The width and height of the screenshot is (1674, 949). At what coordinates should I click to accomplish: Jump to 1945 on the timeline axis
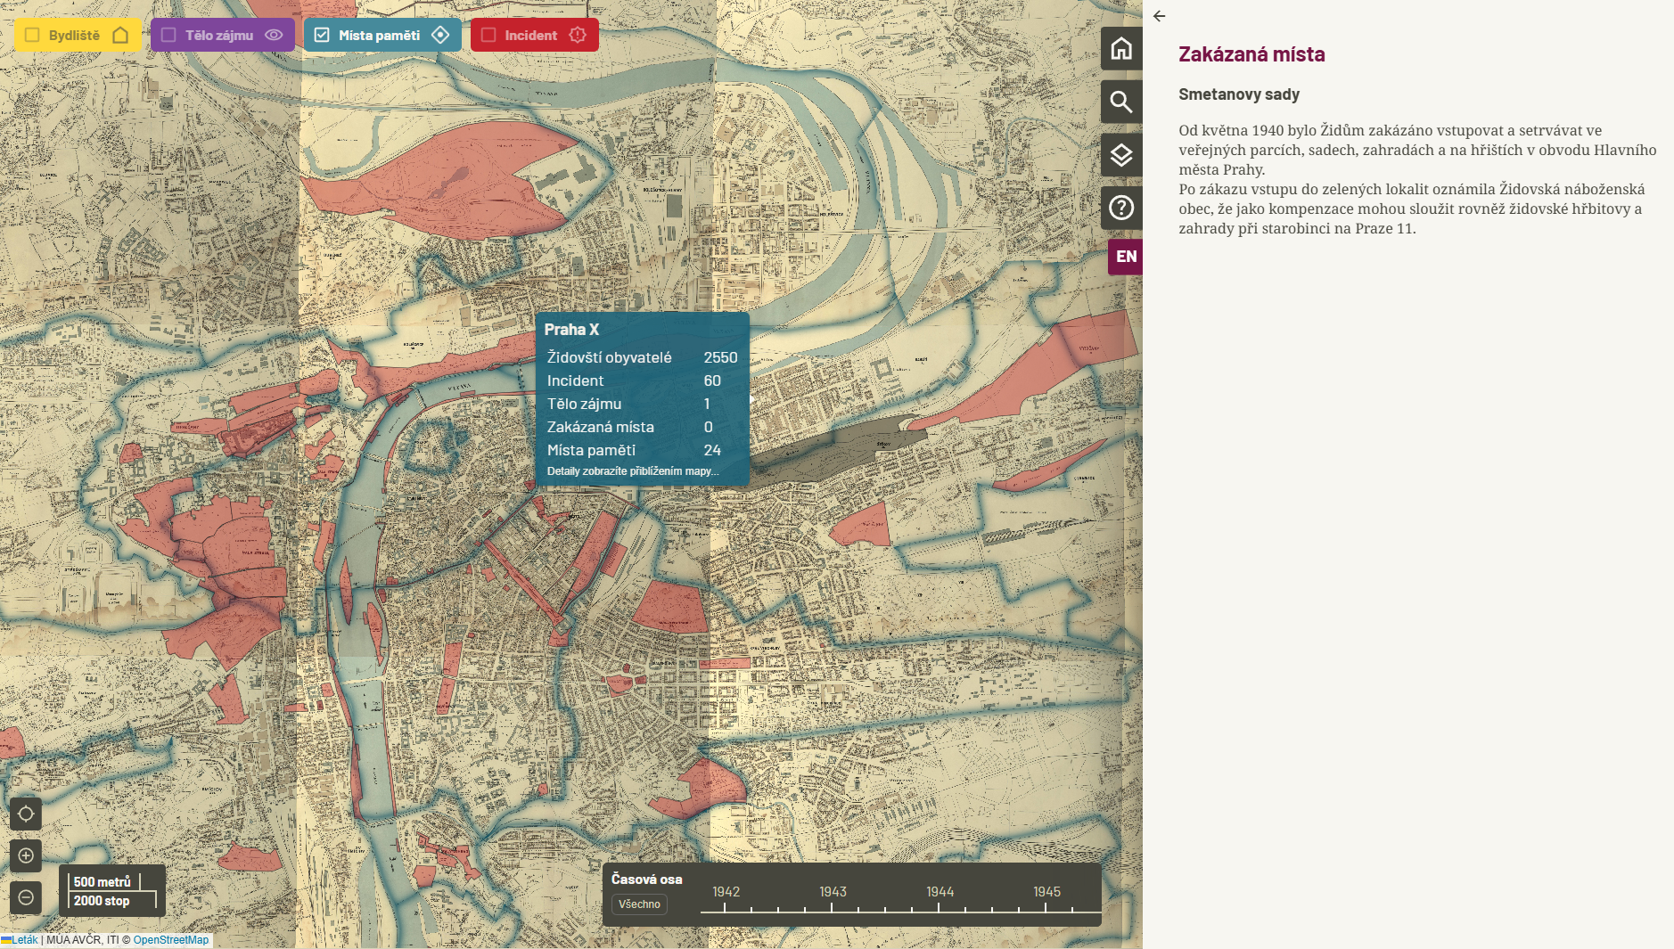click(x=1046, y=892)
